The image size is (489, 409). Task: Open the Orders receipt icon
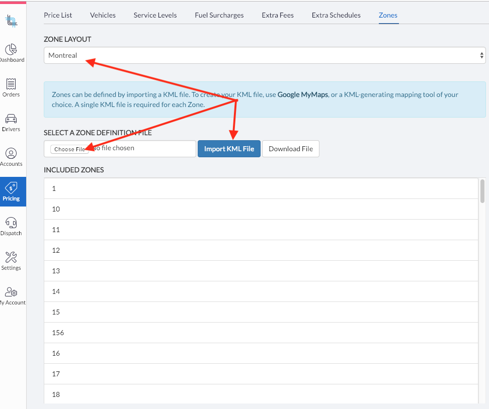(11, 84)
